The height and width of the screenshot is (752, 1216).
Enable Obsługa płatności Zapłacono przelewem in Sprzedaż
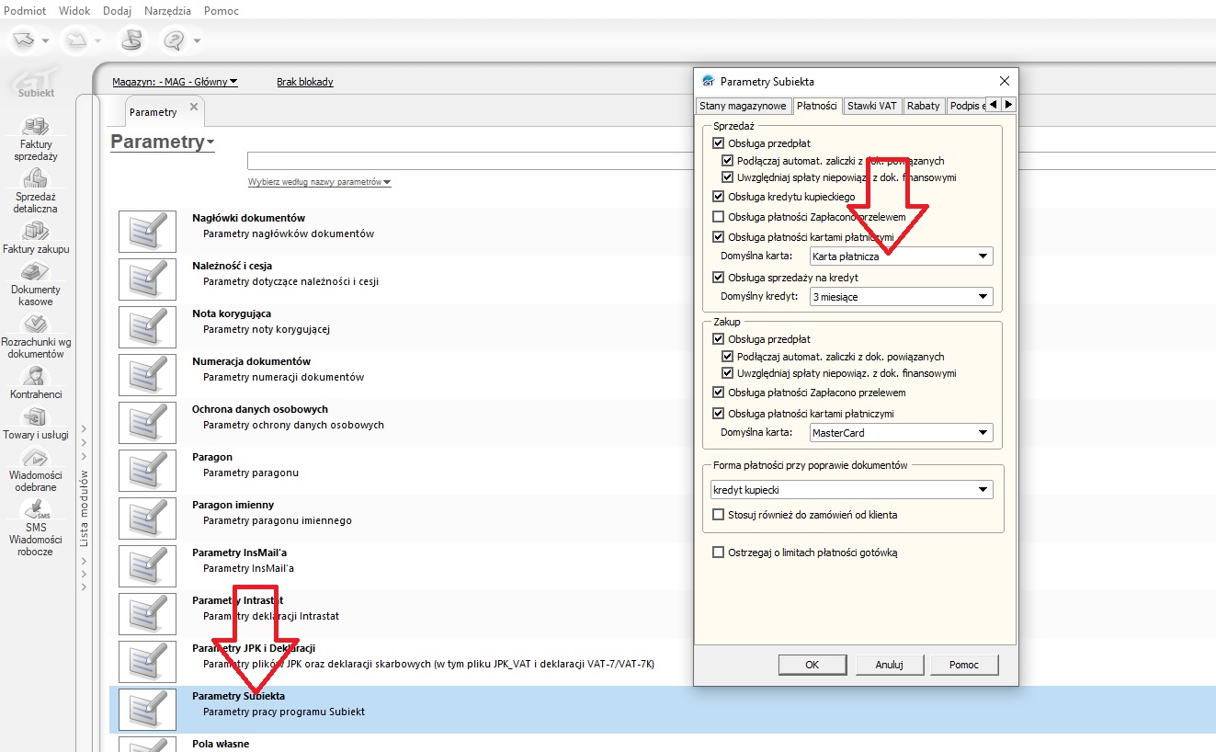(x=719, y=217)
